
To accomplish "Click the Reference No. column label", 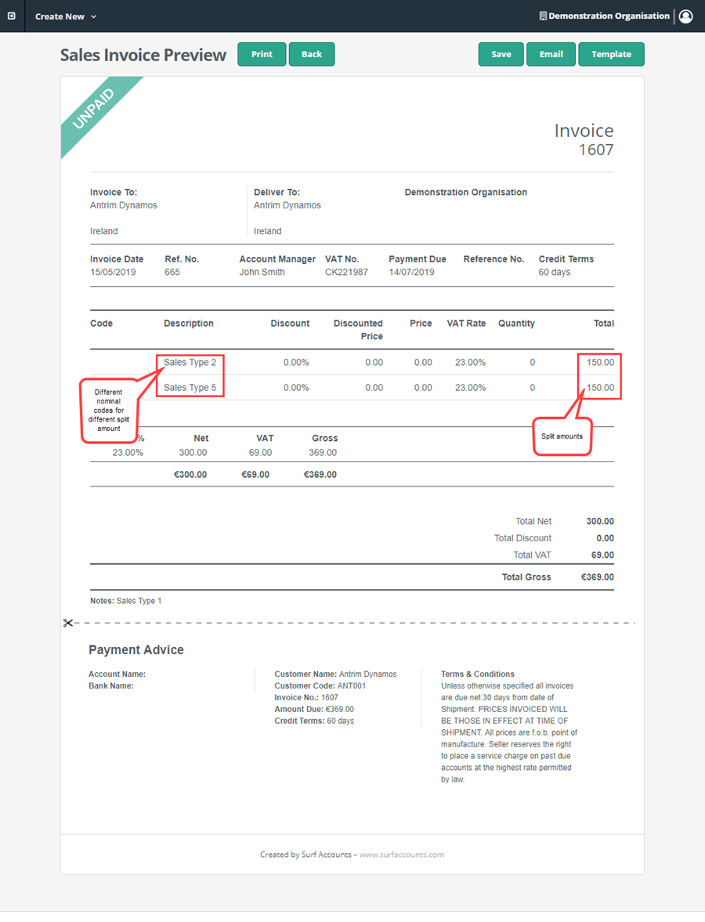I will [493, 259].
